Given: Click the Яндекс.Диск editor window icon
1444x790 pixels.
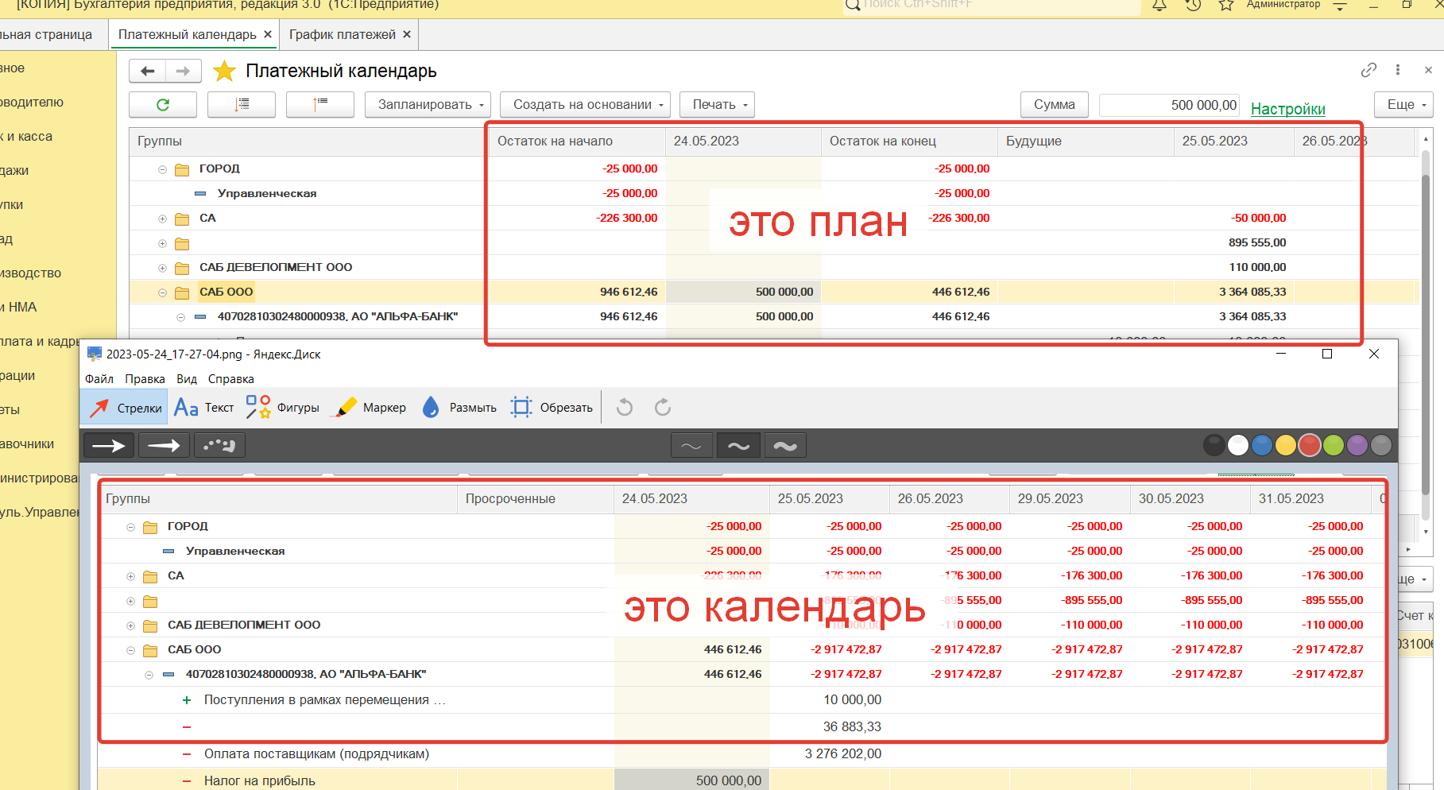Looking at the screenshot, I should click(95, 354).
